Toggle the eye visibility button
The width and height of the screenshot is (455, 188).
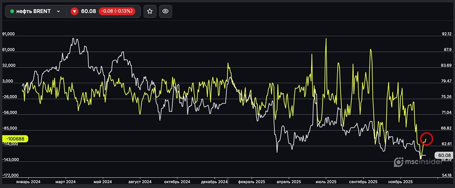click(x=166, y=11)
